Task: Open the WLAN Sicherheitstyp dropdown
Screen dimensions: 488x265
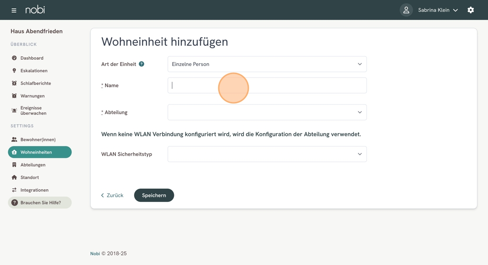Action: (267, 154)
